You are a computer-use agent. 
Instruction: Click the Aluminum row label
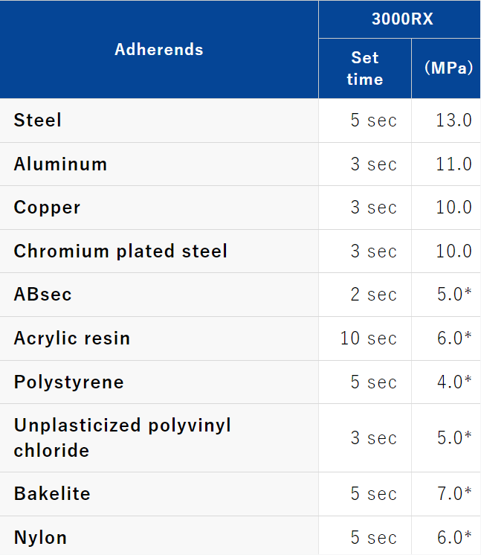click(60, 164)
